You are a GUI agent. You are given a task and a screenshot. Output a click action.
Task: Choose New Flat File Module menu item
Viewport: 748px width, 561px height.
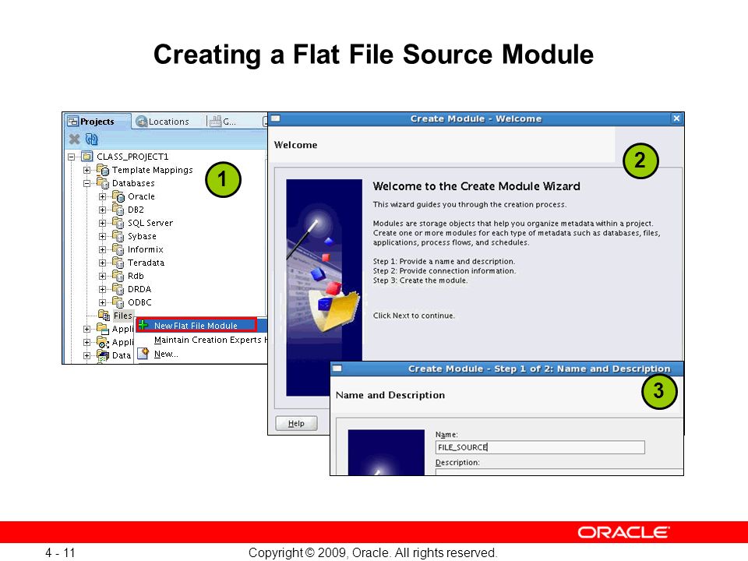click(196, 326)
